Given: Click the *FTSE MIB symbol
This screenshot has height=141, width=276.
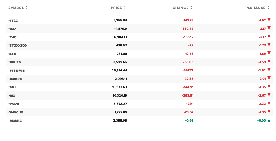Looking at the screenshot, I should coord(16,71).
